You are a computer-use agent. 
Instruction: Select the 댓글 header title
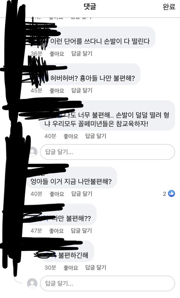(90, 7)
